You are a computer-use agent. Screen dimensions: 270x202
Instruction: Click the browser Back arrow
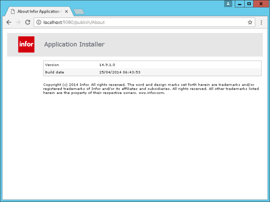coord(9,22)
